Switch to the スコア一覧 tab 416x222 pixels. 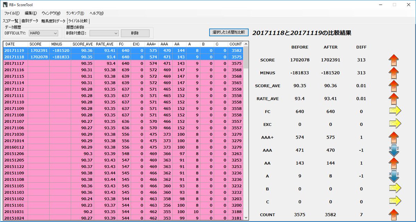click(x=10, y=21)
